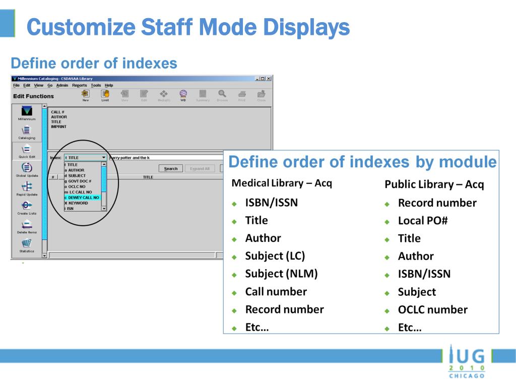The width and height of the screenshot is (516, 387).
Task: Switch to Quick Edit sidebar mode
Action: click(27, 151)
